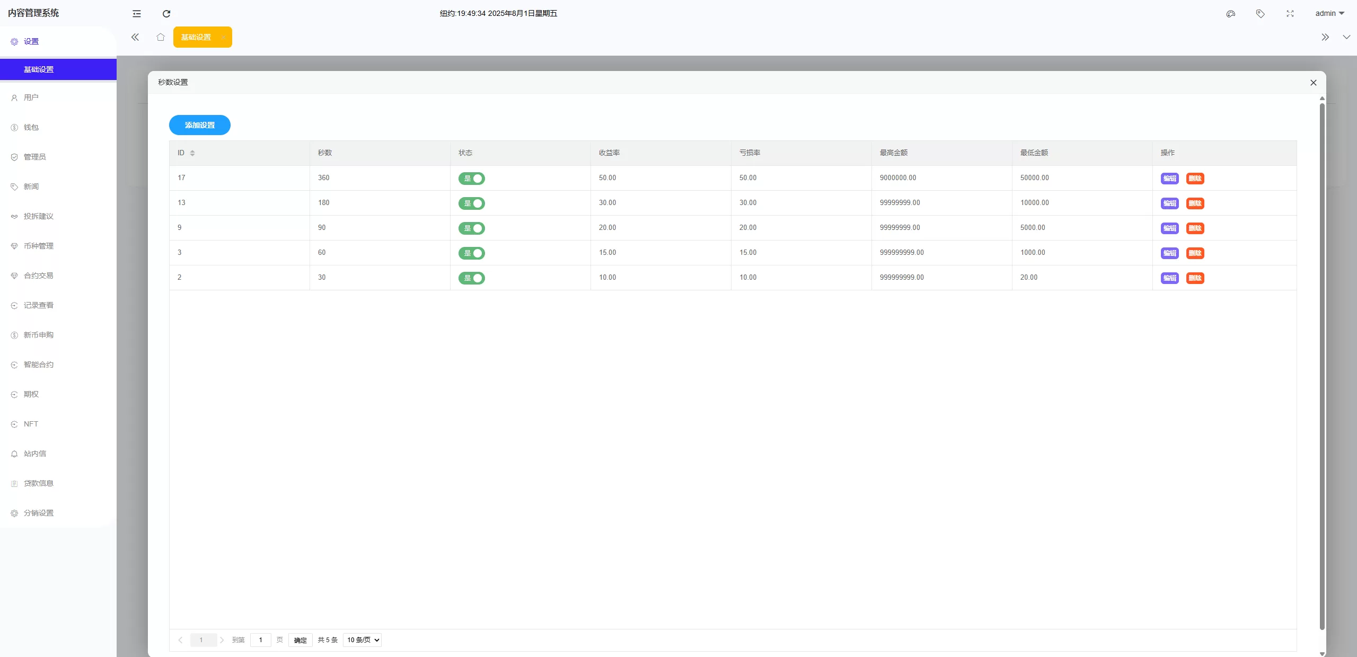The height and width of the screenshot is (657, 1357).
Task: Delete the row with ID 13
Action: point(1195,203)
